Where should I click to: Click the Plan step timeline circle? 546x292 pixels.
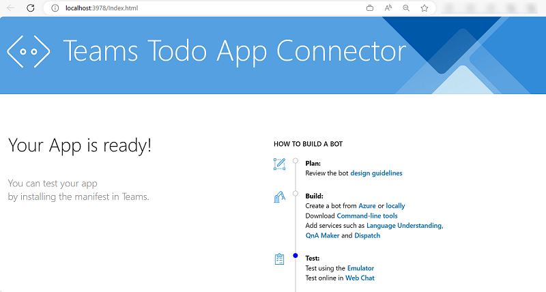tap(296, 161)
